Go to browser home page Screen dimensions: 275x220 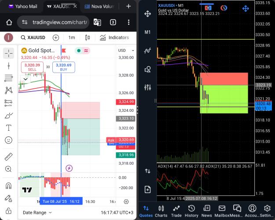pos(9,22)
